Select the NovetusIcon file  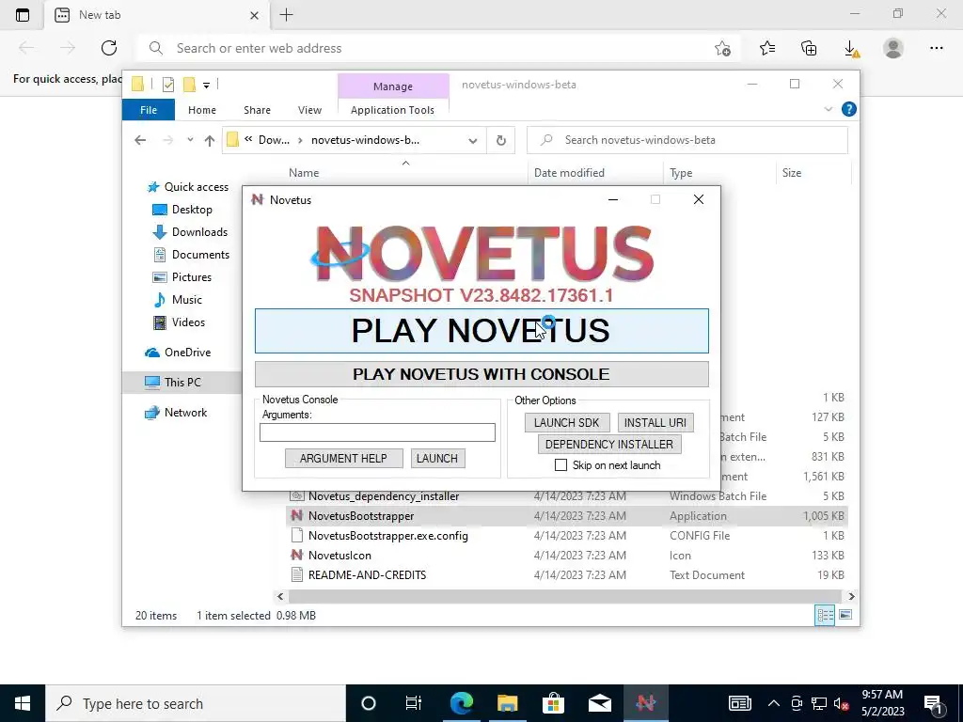(x=567, y=555)
